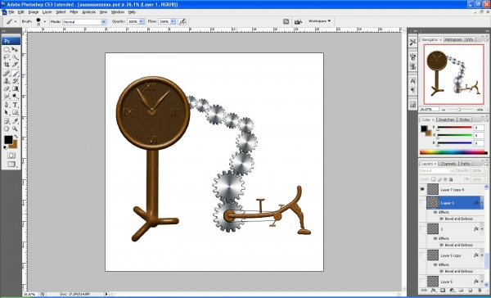The image size is (491, 298).
Task: Collapse Layer 1 effects arrow
Action: click(x=482, y=203)
